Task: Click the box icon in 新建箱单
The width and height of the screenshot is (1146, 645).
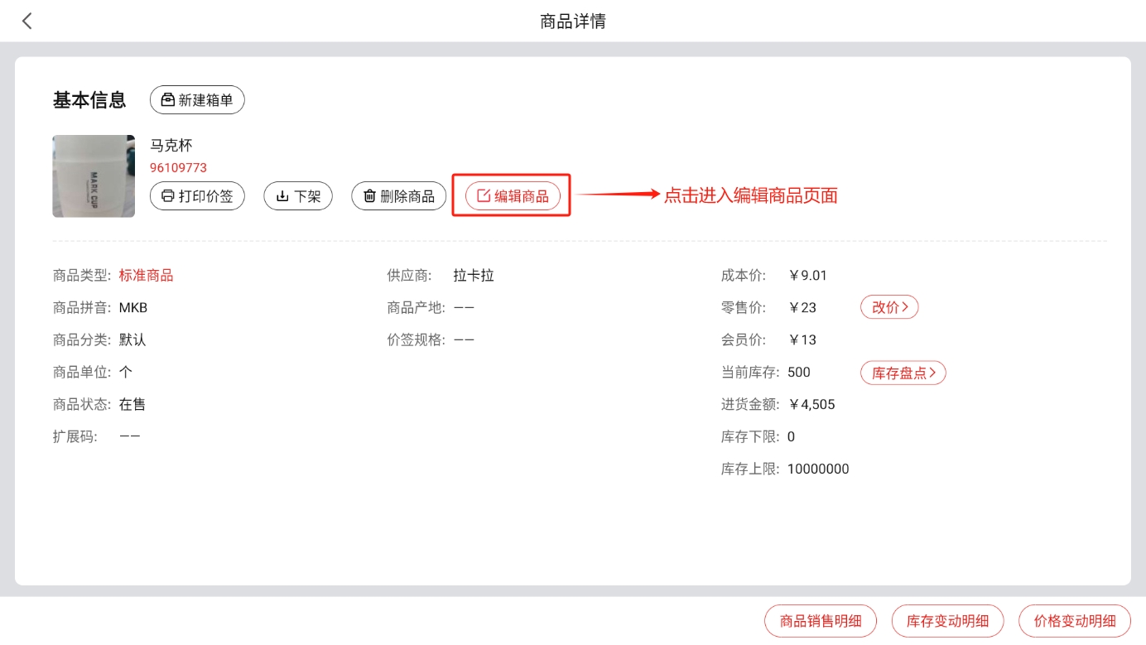Action: 168,100
